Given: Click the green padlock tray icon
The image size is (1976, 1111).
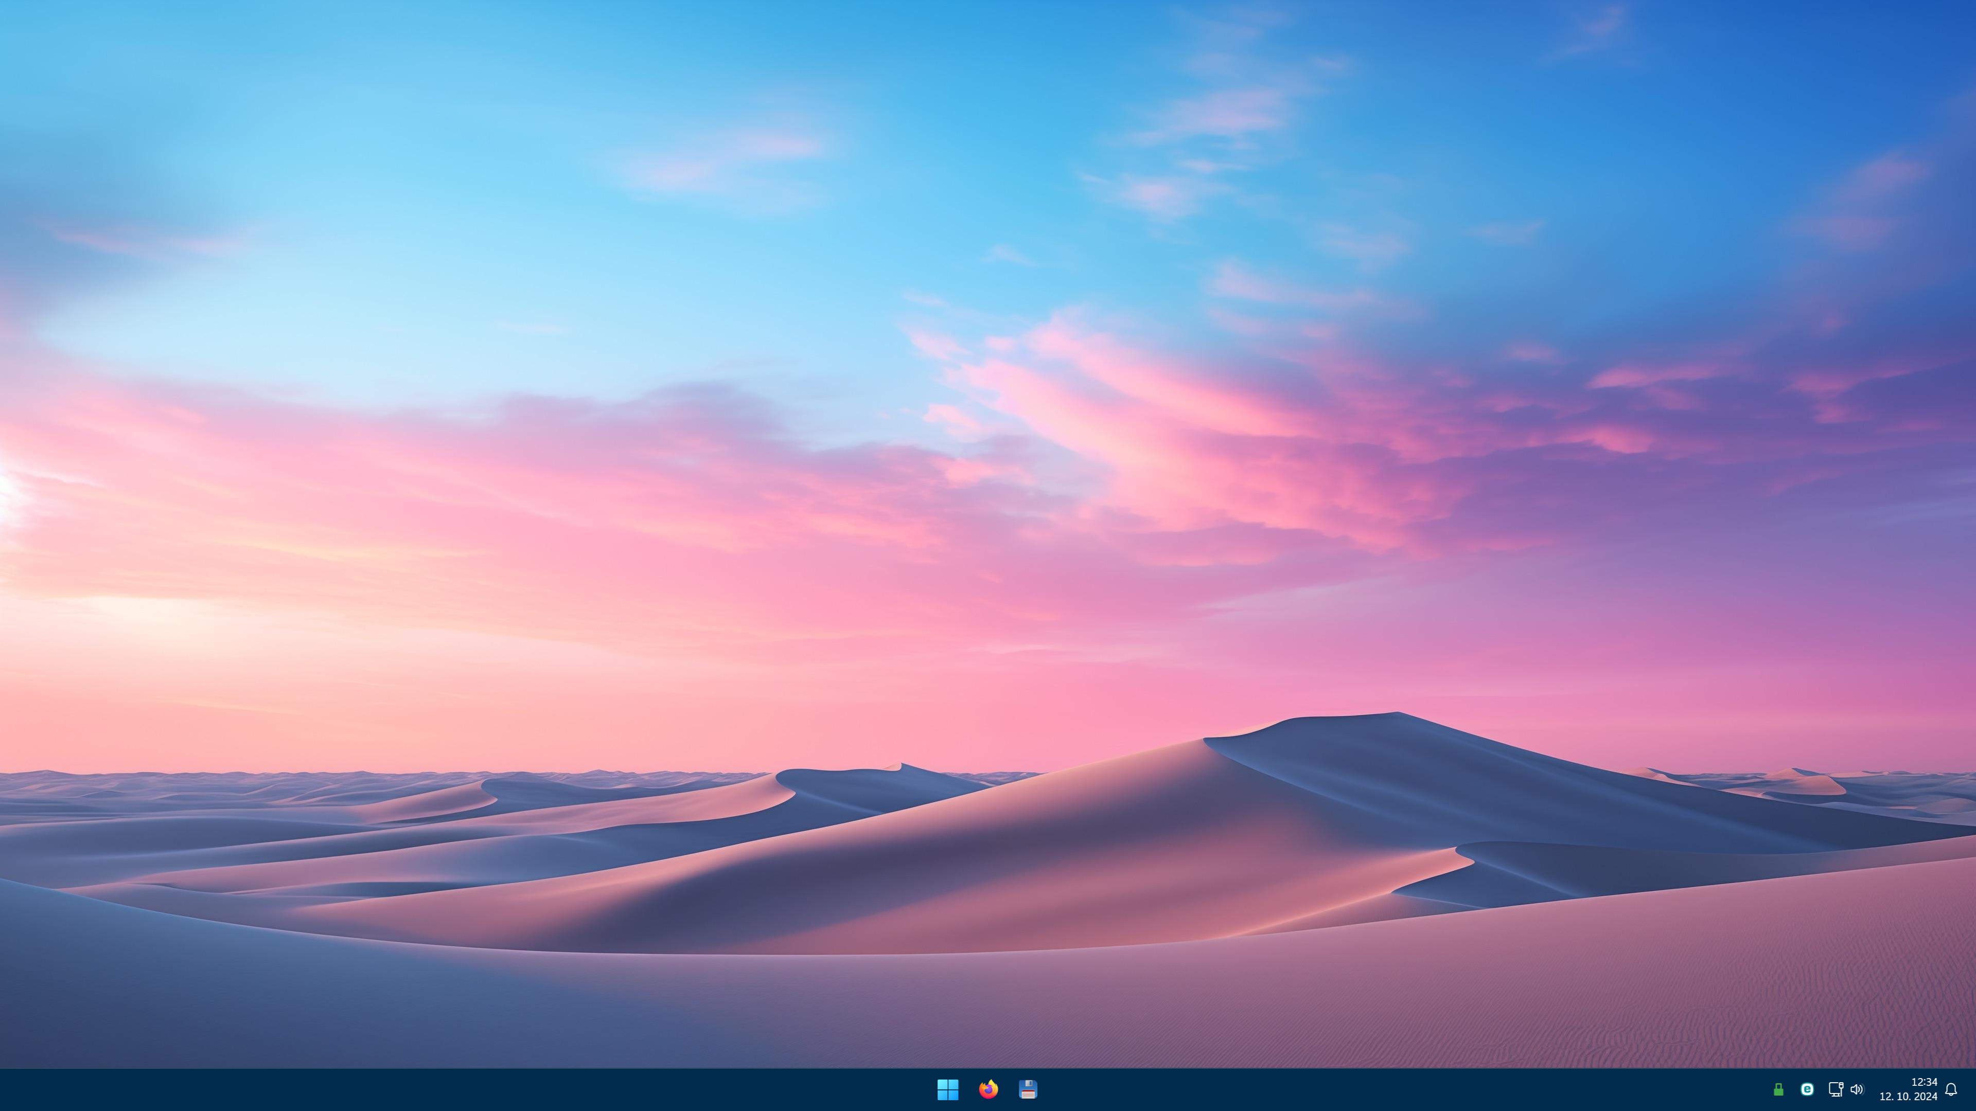Looking at the screenshot, I should (1778, 1089).
